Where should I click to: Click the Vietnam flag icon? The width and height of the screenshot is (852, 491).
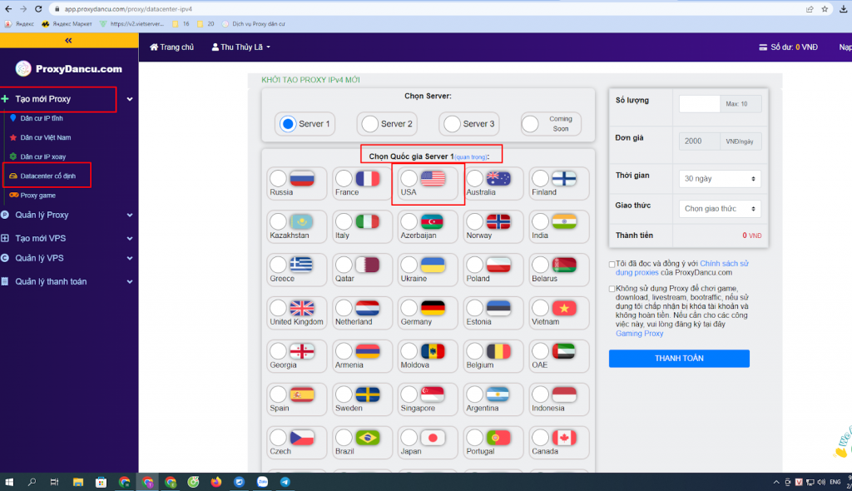564,308
